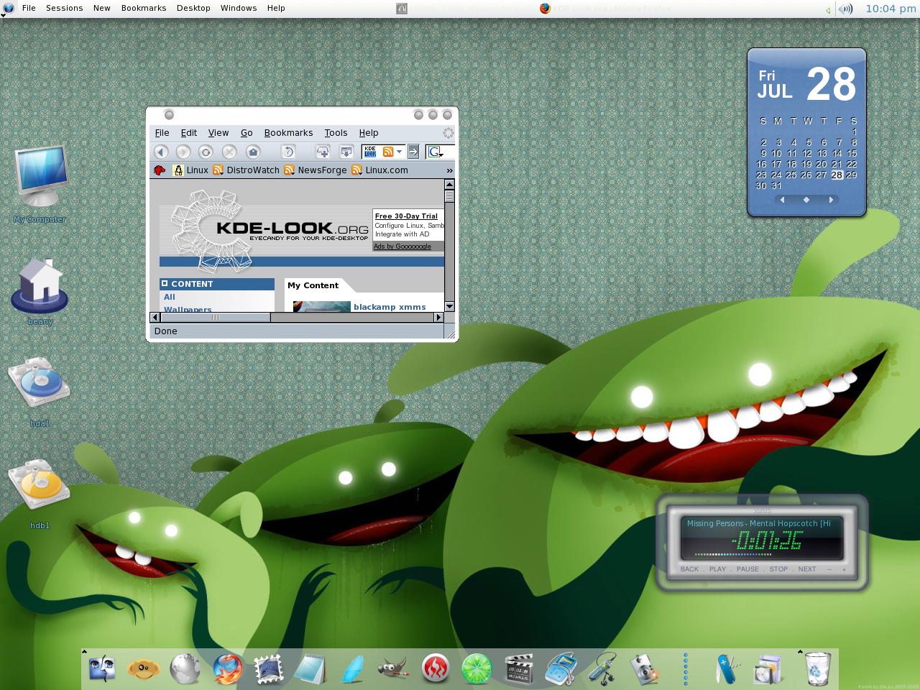Increase volume with plus in XMMS
Image resolution: width=920 pixels, height=690 pixels.
[844, 569]
